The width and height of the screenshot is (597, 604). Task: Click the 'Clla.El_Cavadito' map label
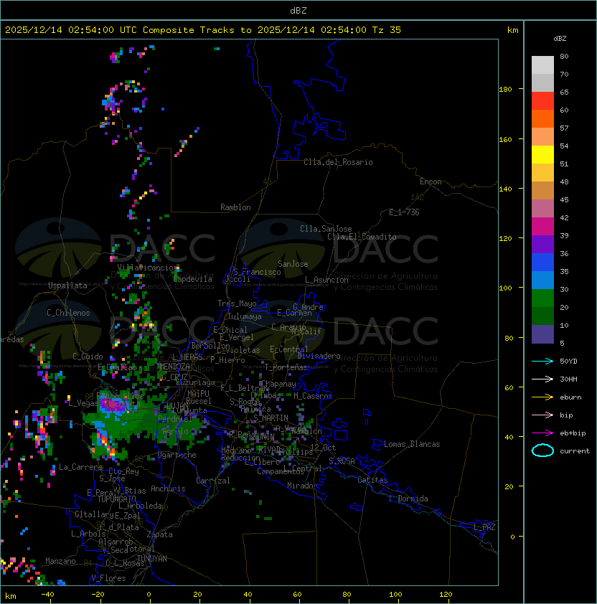click(362, 237)
